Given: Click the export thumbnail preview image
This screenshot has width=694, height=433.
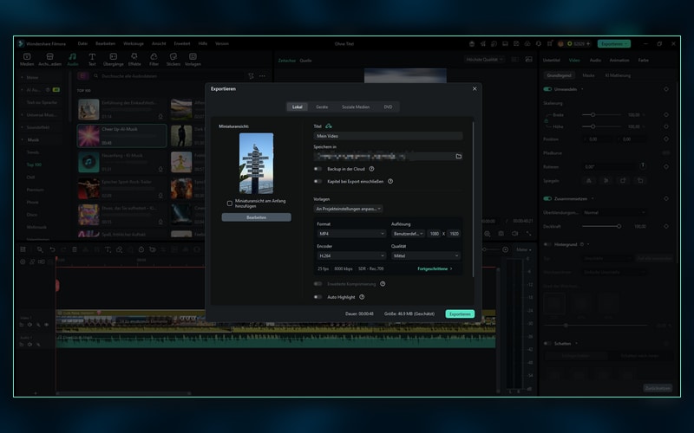Looking at the screenshot, I should click(x=256, y=164).
